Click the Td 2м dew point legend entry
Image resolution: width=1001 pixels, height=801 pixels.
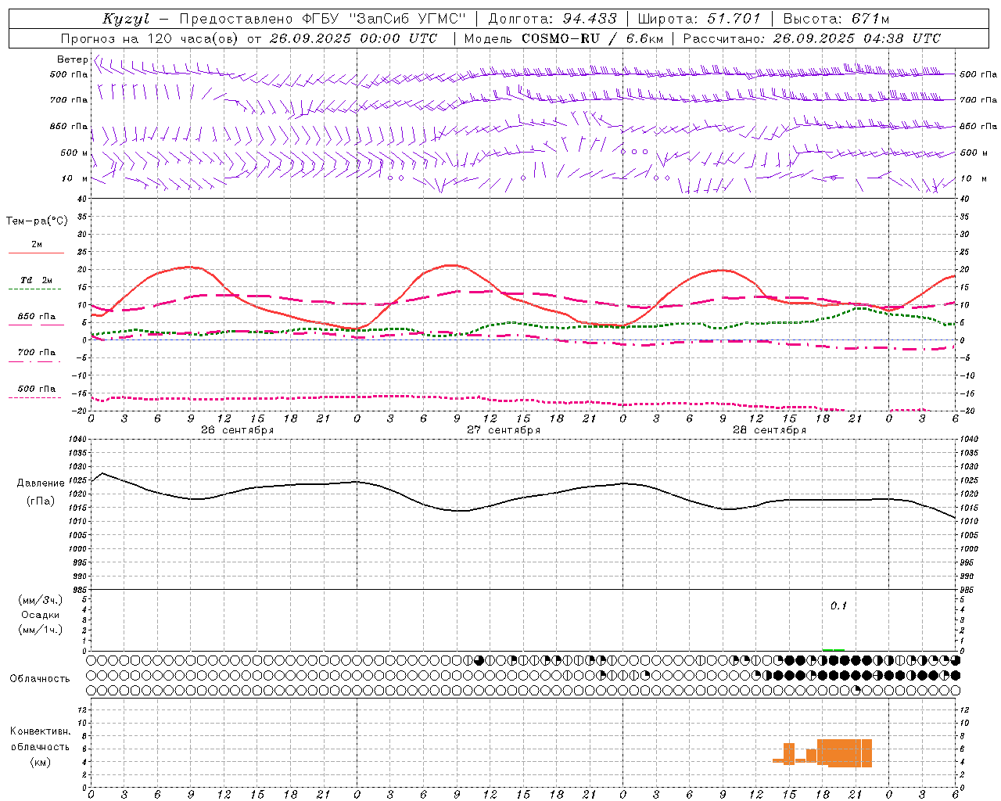[37, 280]
